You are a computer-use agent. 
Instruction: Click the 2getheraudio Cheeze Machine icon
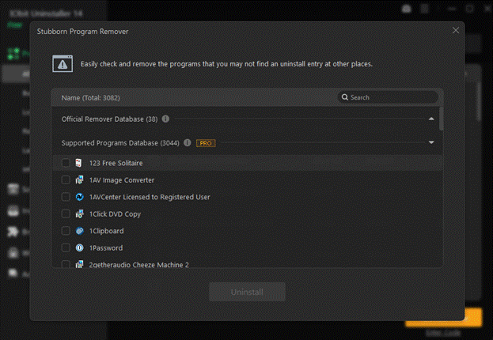tap(79, 264)
